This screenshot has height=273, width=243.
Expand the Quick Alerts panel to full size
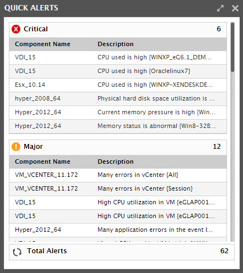220,8
